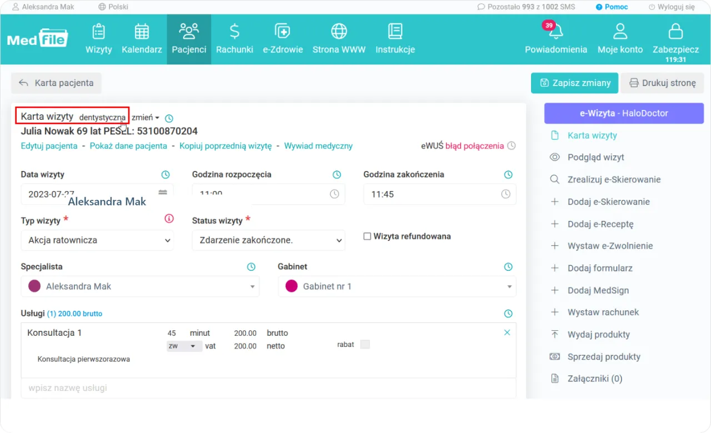
Task: Remove Konsultacja 1 service with X icon
Action: pyautogui.click(x=507, y=333)
